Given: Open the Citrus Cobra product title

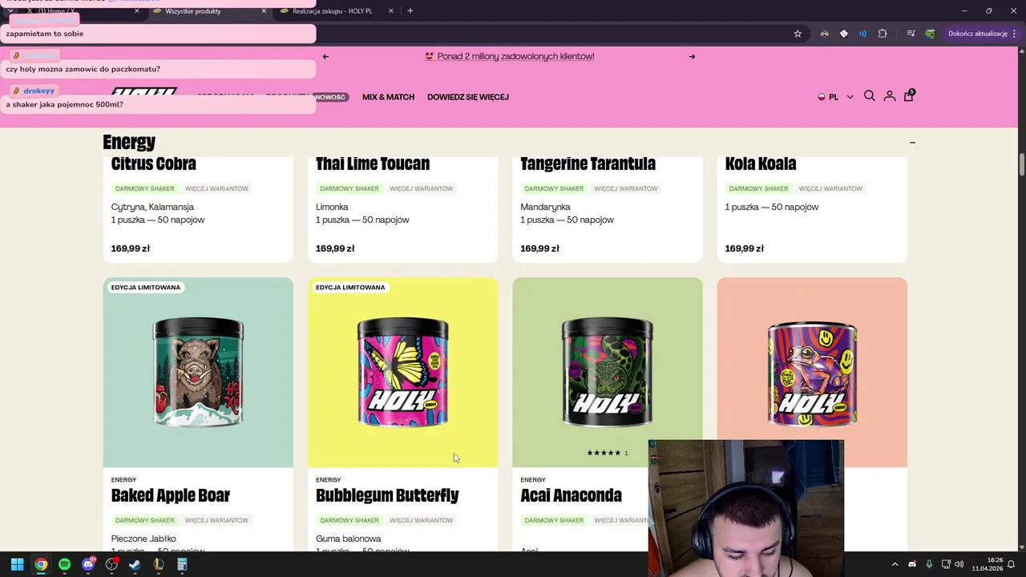Looking at the screenshot, I should [154, 163].
